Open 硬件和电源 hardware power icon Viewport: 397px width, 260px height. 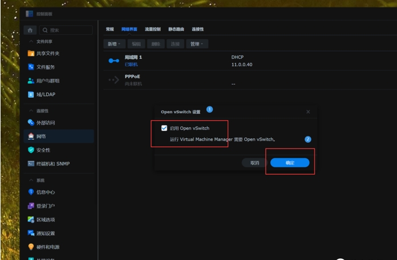(x=31, y=247)
